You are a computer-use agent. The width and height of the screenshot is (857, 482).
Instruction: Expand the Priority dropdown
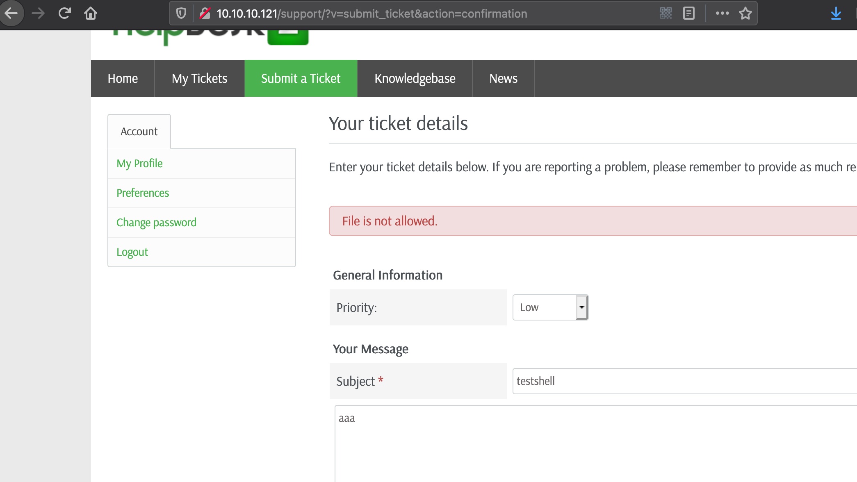(550, 307)
